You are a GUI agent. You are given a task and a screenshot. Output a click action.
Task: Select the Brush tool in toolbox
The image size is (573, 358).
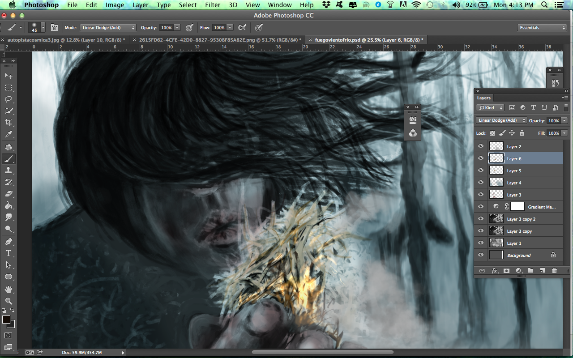(x=9, y=158)
